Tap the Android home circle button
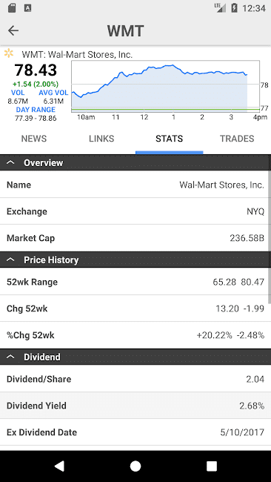Viewport: 271px width, 482px height. pos(135,466)
